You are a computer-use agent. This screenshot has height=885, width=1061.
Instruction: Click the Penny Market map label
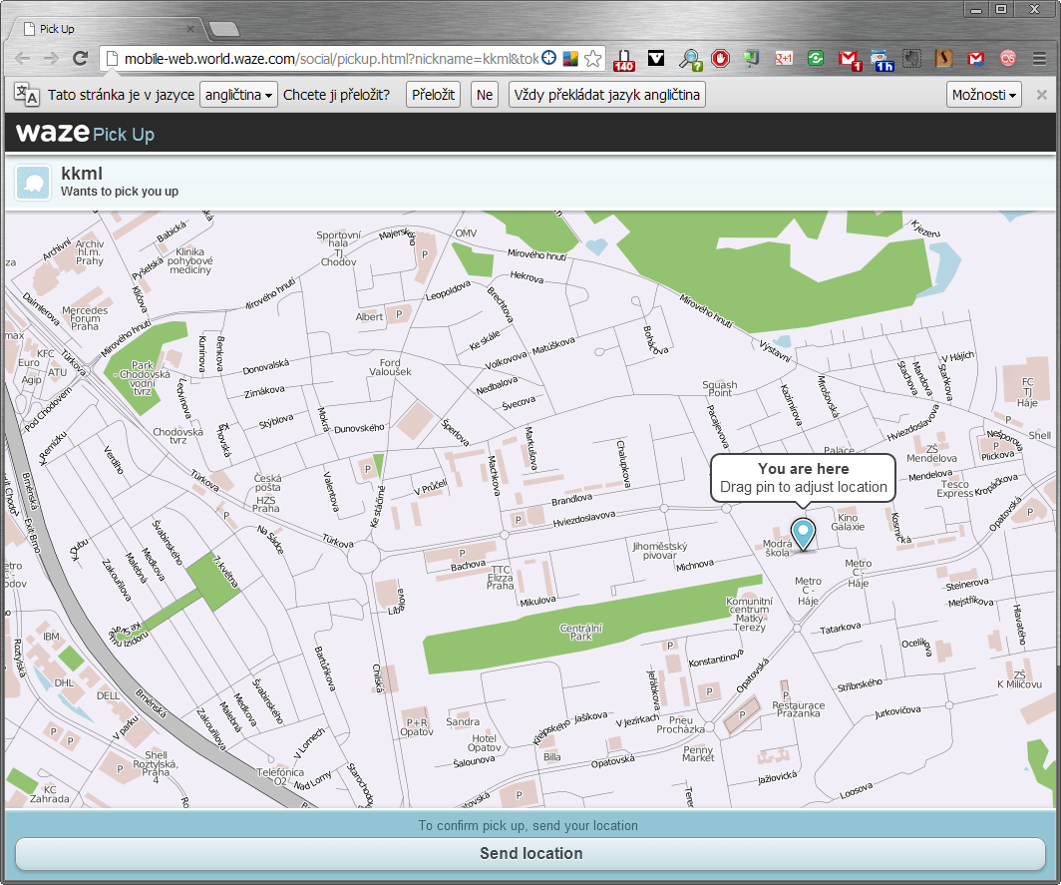point(698,753)
